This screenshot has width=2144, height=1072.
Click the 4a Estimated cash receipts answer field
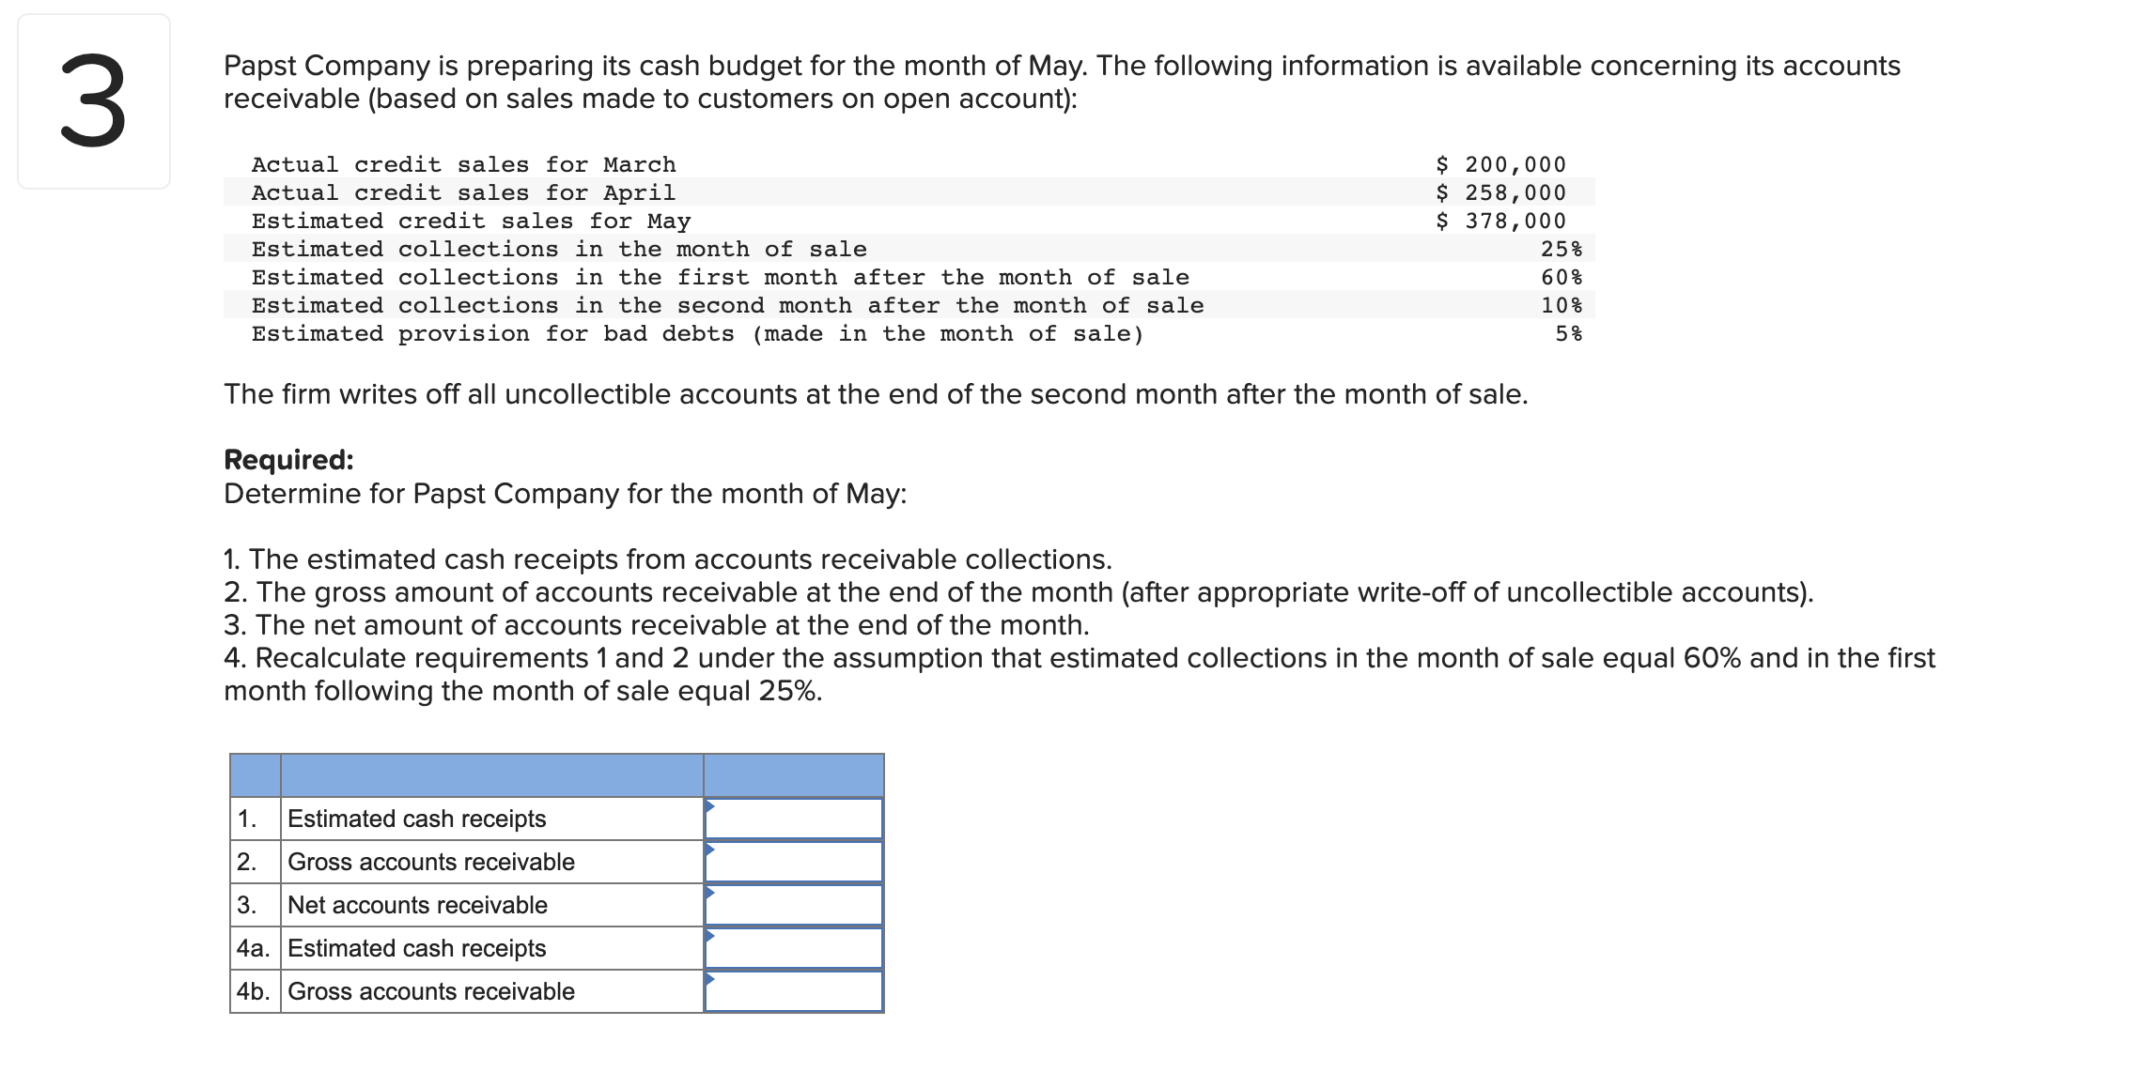tap(794, 947)
